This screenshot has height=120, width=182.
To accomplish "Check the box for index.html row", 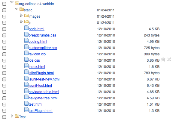I will [4, 66].
